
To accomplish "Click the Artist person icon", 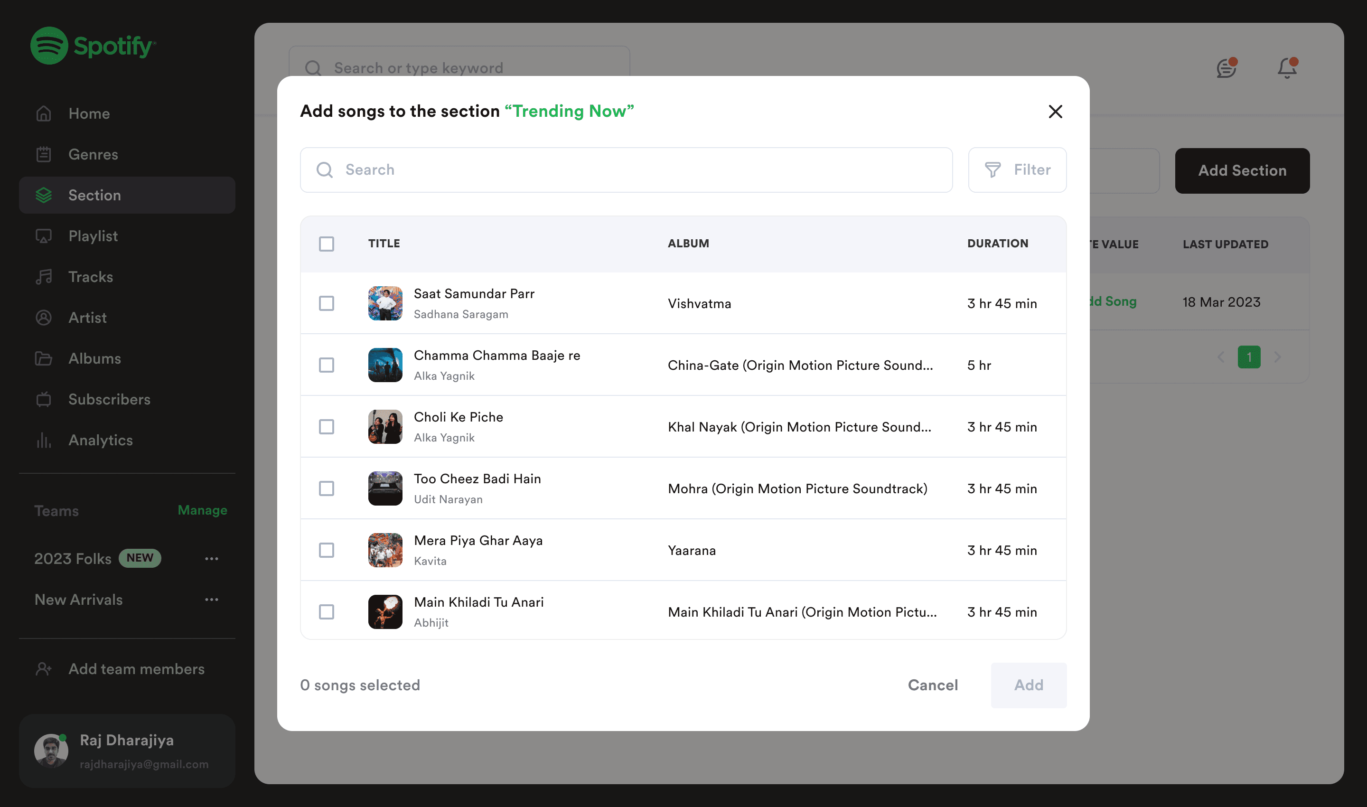I will (44, 317).
